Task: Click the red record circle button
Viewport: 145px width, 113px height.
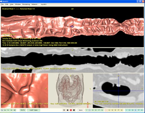Action: (71, 110)
